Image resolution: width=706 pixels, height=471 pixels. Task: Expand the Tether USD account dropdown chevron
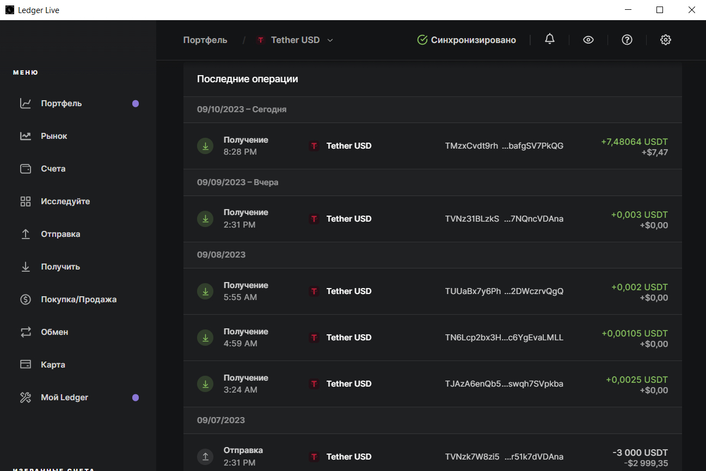point(330,40)
